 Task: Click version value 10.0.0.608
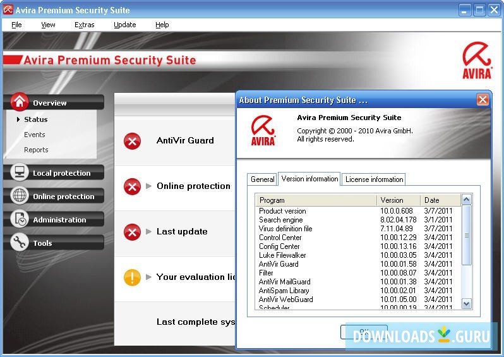397,211
